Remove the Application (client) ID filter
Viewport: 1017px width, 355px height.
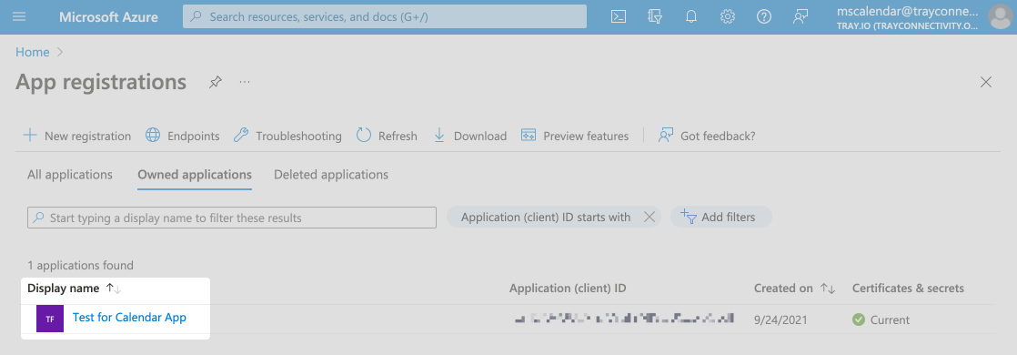(x=649, y=218)
